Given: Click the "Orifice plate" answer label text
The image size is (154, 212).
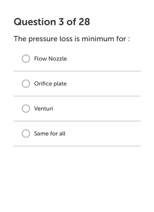Looking at the screenshot, I should [50, 84].
